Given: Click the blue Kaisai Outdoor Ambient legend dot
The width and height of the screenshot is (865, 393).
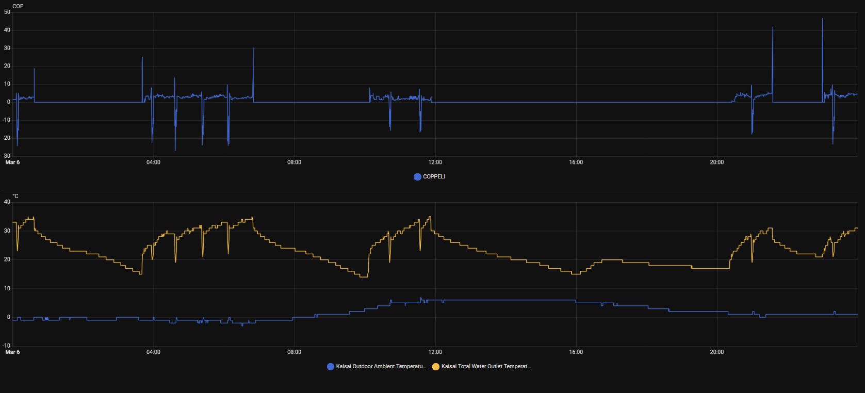Looking at the screenshot, I should tap(331, 367).
